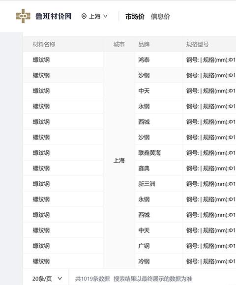Select the 材料名称 column header

point(44,44)
